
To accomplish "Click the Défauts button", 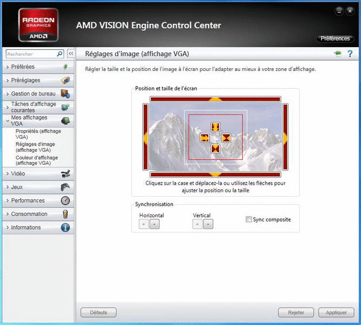I will (98, 313).
